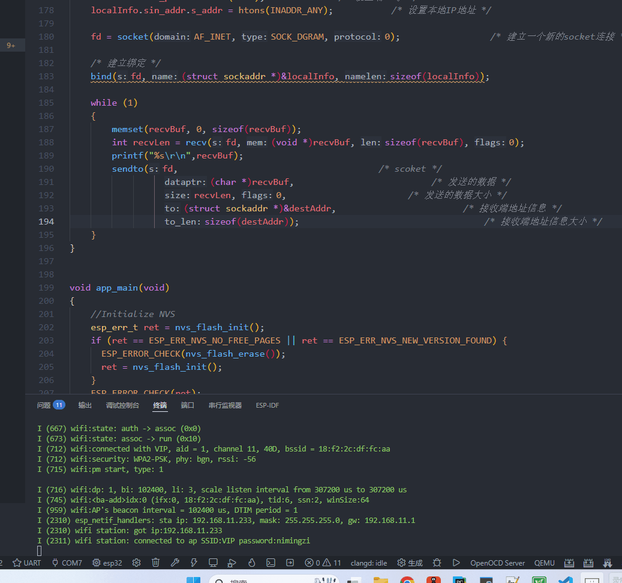Choose serial port COM7 in status bar
This screenshot has width=622, height=583.
coord(67,563)
